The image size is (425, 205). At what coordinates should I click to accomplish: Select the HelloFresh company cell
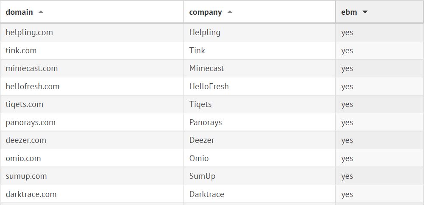[209, 87]
